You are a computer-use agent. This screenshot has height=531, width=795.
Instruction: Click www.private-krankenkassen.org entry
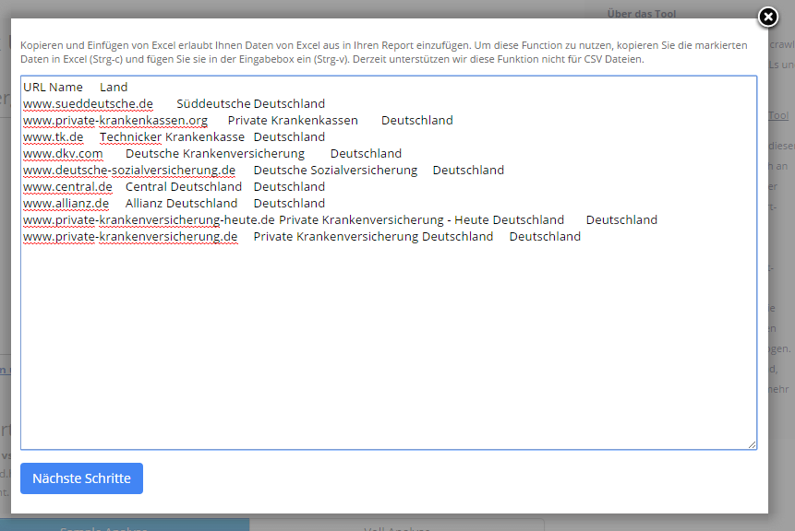click(115, 121)
